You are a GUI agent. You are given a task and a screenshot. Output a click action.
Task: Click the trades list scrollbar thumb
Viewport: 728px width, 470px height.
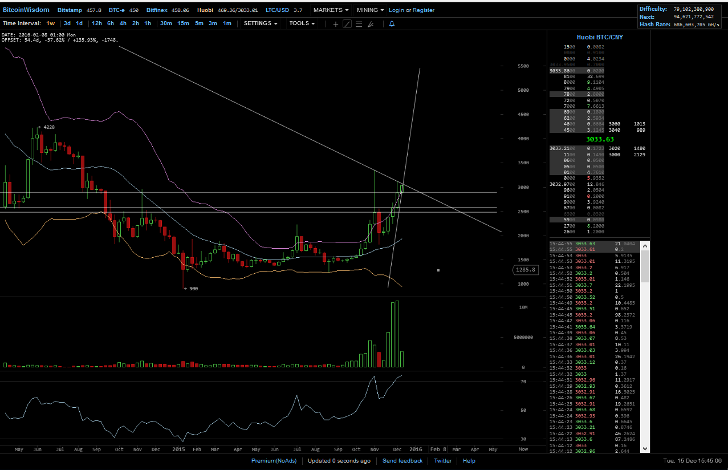[x=645, y=266]
